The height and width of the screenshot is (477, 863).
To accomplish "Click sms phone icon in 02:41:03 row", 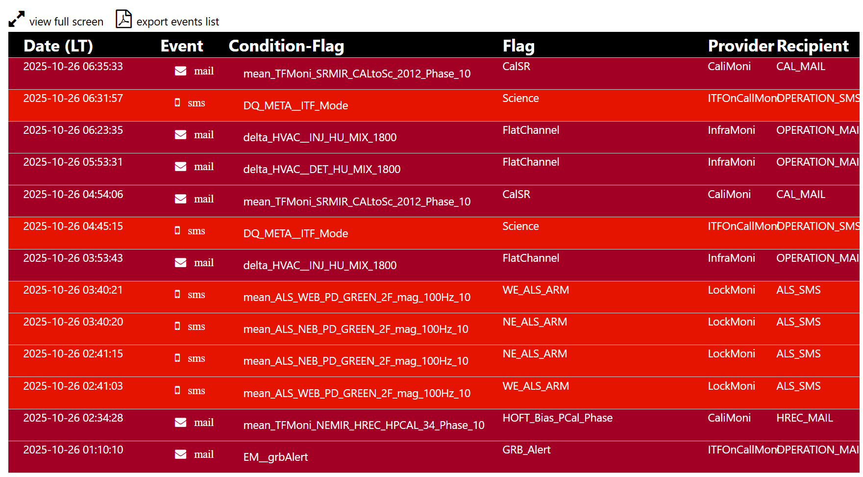I will click(177, 391).
